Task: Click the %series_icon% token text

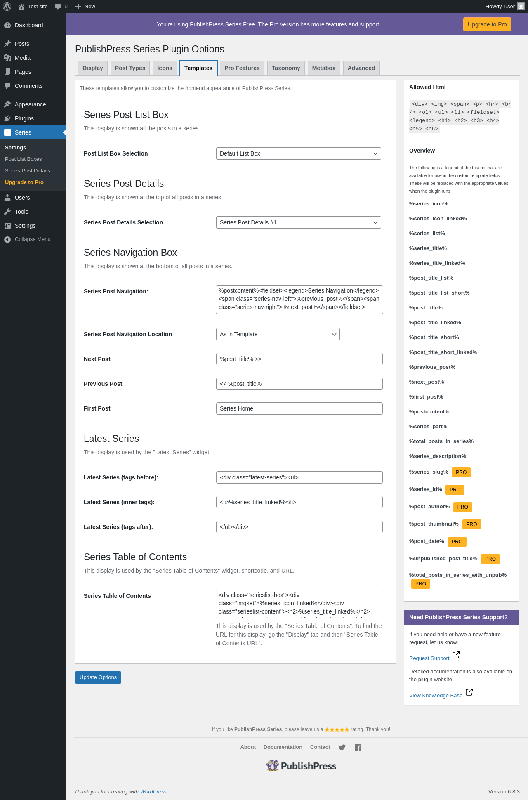Action: pos(429,204)
